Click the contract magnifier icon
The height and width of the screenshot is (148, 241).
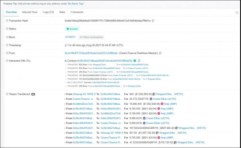click(x=66, y=61)
